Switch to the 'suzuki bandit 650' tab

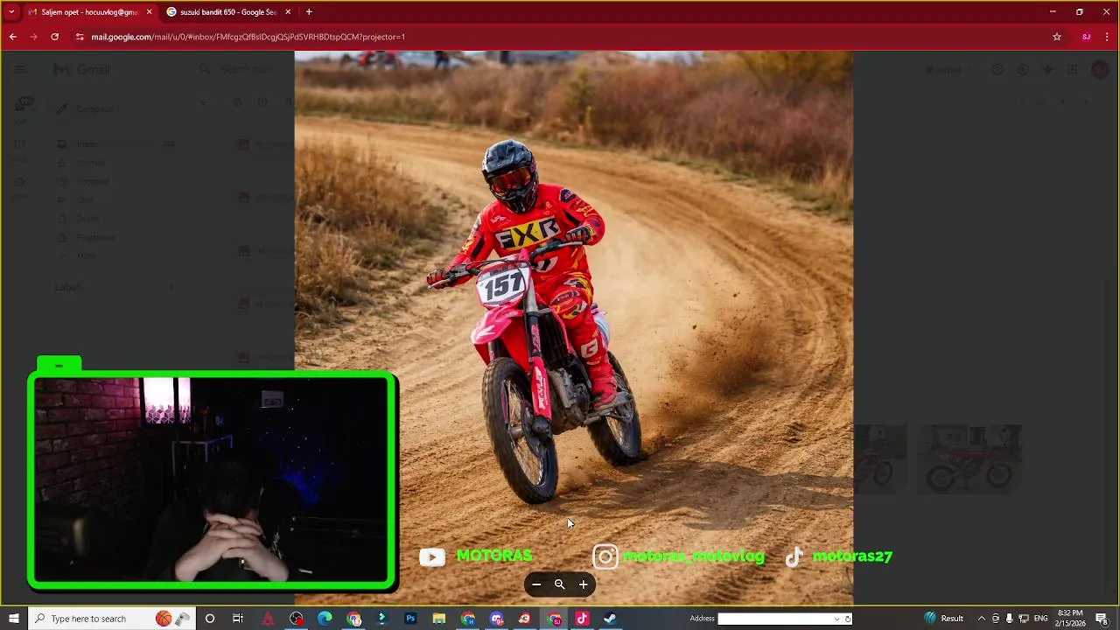[227, 12]
